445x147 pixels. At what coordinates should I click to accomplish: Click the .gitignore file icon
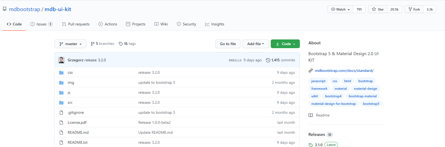pyautogui.click(x=61, y=113)
